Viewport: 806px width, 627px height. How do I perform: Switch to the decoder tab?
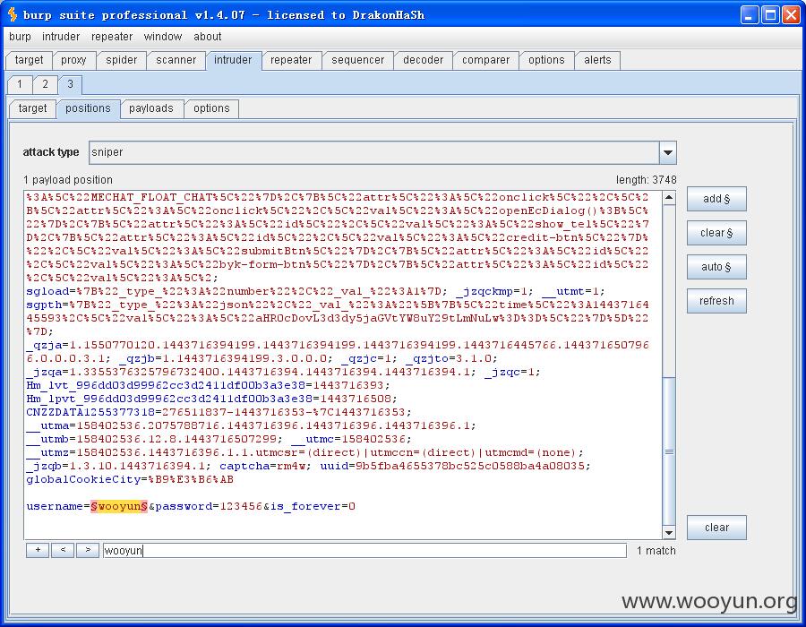pyautogui.click(x=423, y=60)
